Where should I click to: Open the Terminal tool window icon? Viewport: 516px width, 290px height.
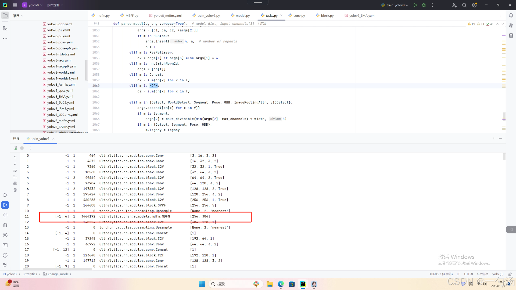[5, 245]
